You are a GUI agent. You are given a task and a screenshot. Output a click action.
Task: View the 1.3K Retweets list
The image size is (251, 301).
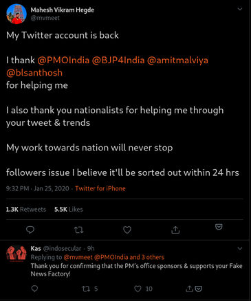(26, 210)
